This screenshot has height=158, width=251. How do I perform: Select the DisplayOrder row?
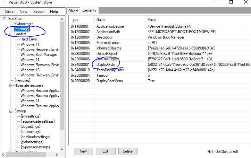tap(160, 65)
